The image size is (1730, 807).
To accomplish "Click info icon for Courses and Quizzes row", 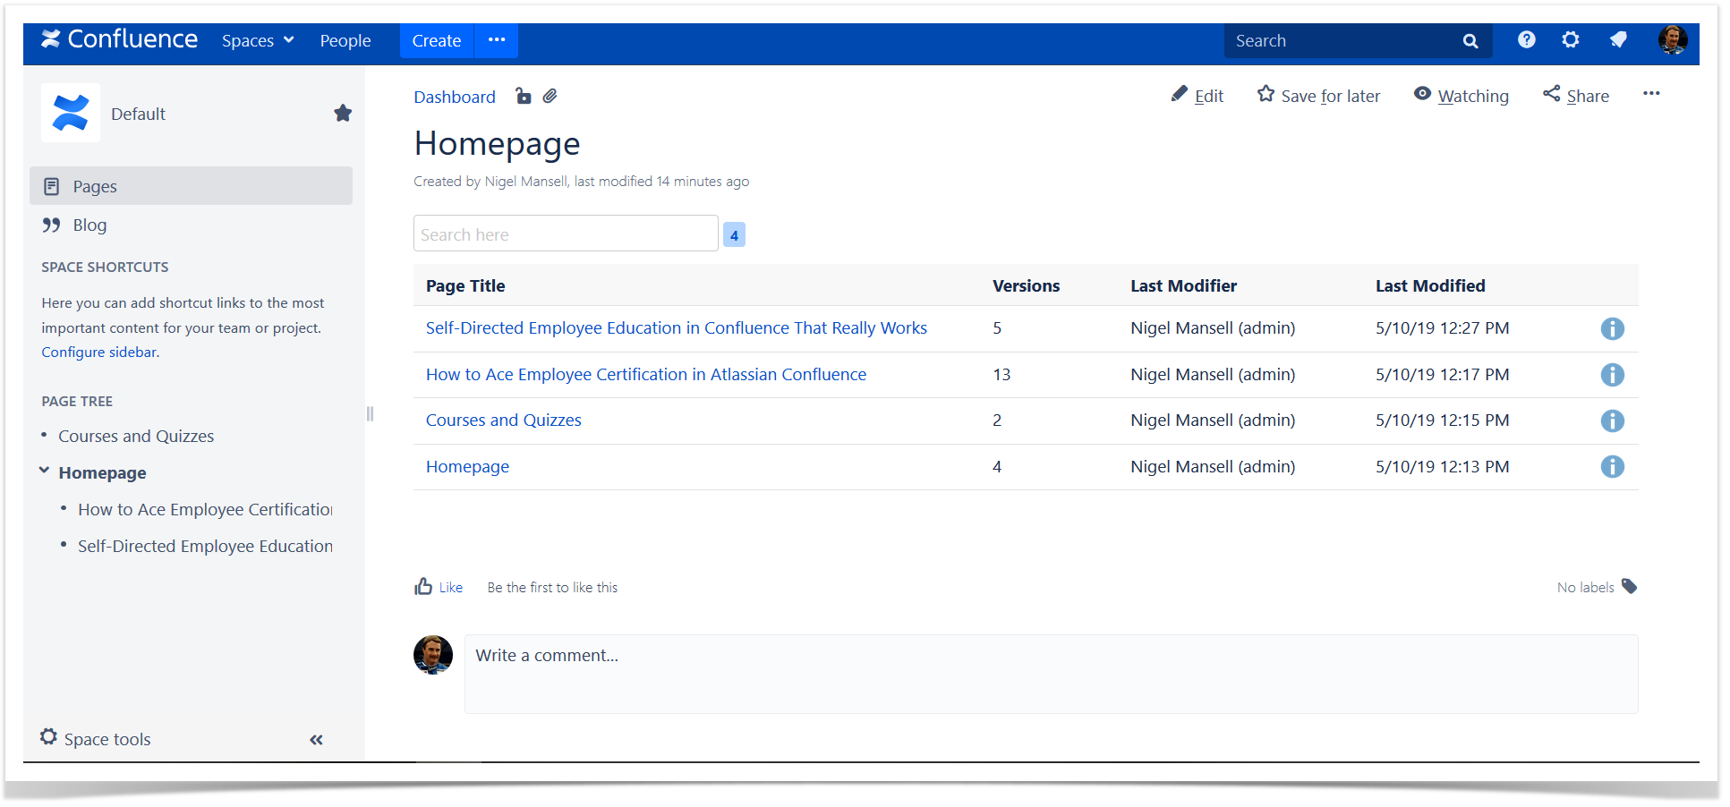I will point(1612,420).
